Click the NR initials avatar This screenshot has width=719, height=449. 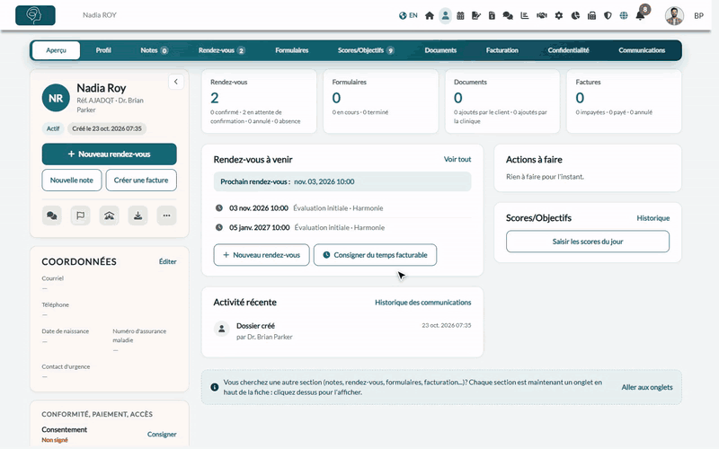click(56, 98)
